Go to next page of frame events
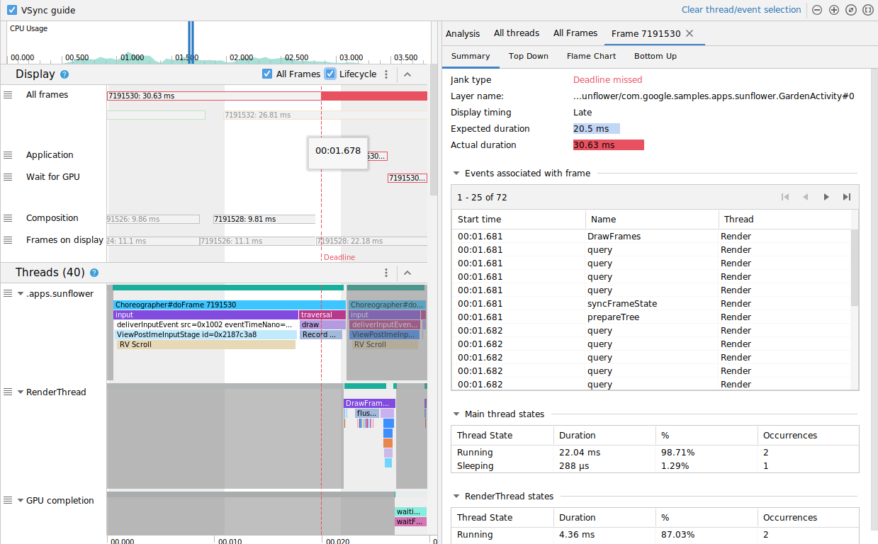878x544 pixels. coord(827,197)
